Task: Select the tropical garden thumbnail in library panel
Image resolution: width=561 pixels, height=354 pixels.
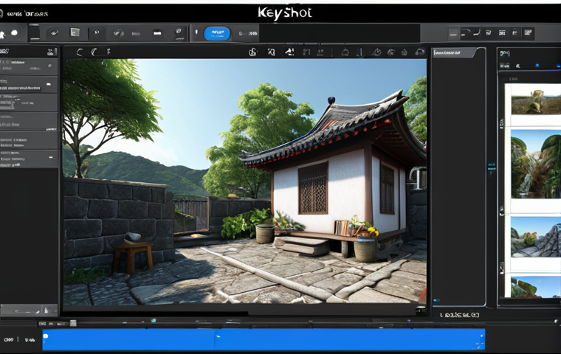Action: (536, 164)
